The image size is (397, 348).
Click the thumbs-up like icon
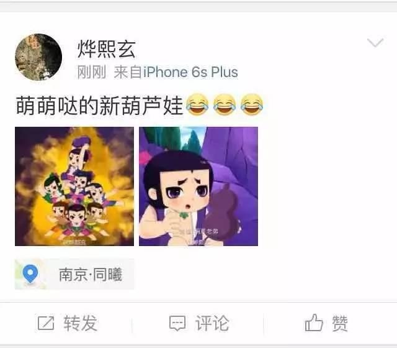[x=314, y=323]
